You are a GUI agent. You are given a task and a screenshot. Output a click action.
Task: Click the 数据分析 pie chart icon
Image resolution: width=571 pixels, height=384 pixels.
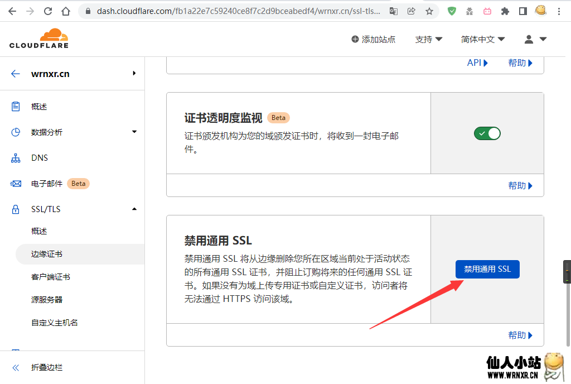click(x=16, y=132)
